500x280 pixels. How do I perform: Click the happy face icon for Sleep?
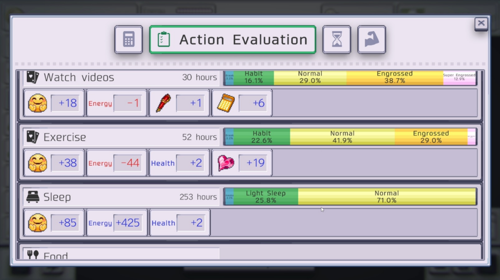38,223
